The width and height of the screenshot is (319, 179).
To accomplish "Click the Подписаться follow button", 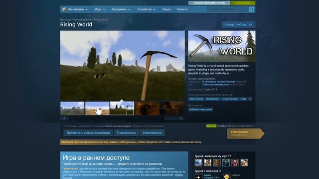I will click(x=126, y=133).
